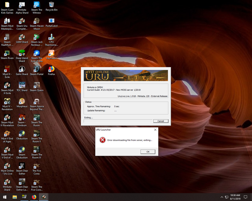Close the URU Launcher error dialog
The height and width of the screenshot is (201, 252).
155,130
